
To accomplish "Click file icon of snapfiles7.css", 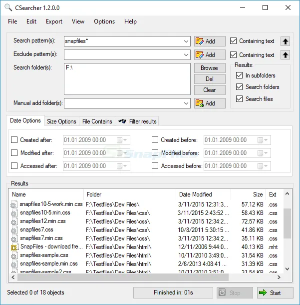I will (14, 230).
